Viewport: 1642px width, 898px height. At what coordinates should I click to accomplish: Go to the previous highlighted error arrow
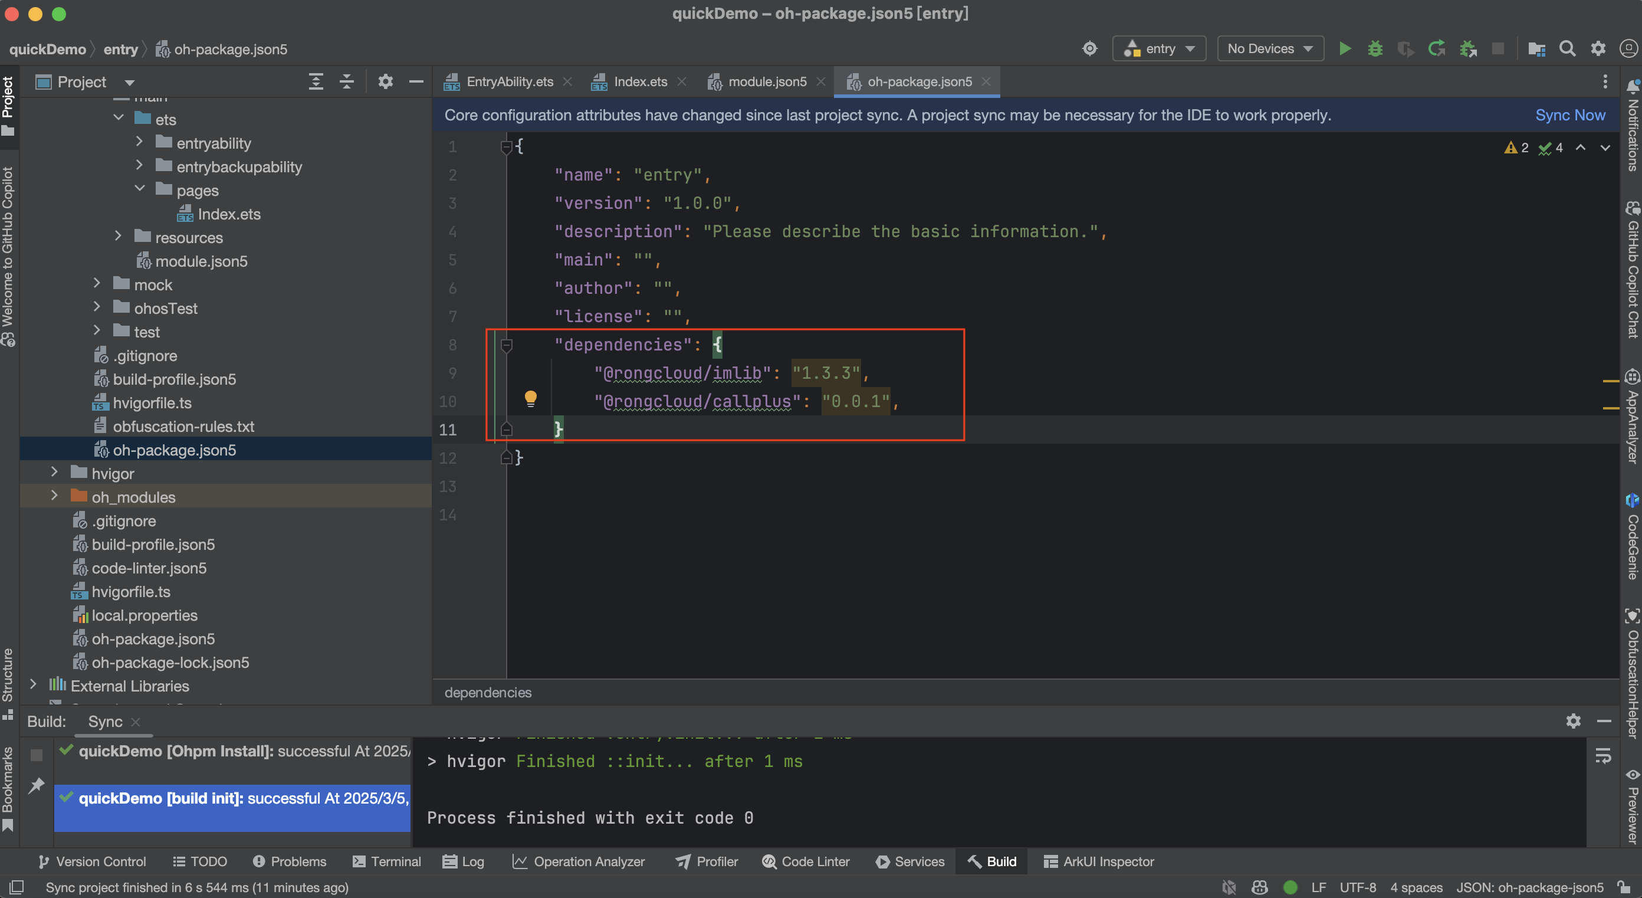pyautogui.click(x=1581, y=148)
